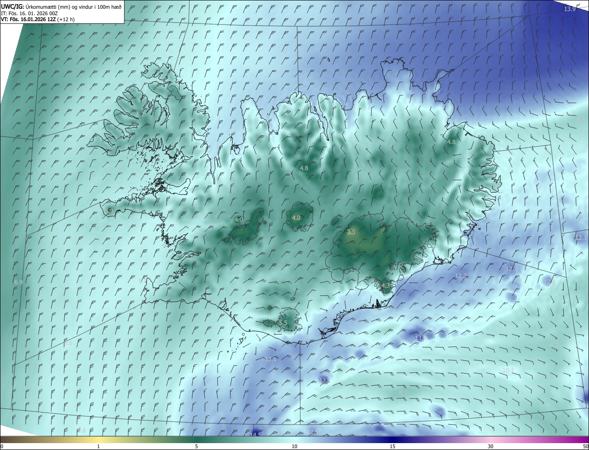Click the 50 tick on the color scale

tap(585, 446)
